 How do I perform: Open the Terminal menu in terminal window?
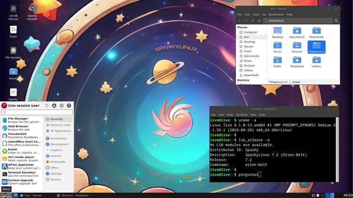[241, 115]
